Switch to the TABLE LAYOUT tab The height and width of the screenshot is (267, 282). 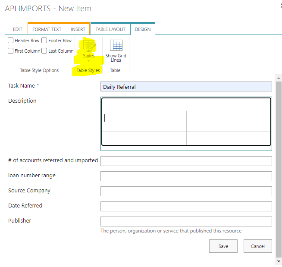[110, 29]
